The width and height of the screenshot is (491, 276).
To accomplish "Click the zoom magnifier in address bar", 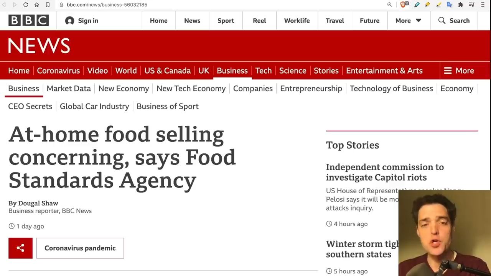I will point(389,5).
